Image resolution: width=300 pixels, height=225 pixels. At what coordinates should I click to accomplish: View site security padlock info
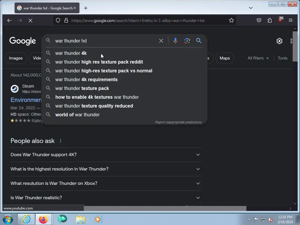coord(66,20)
